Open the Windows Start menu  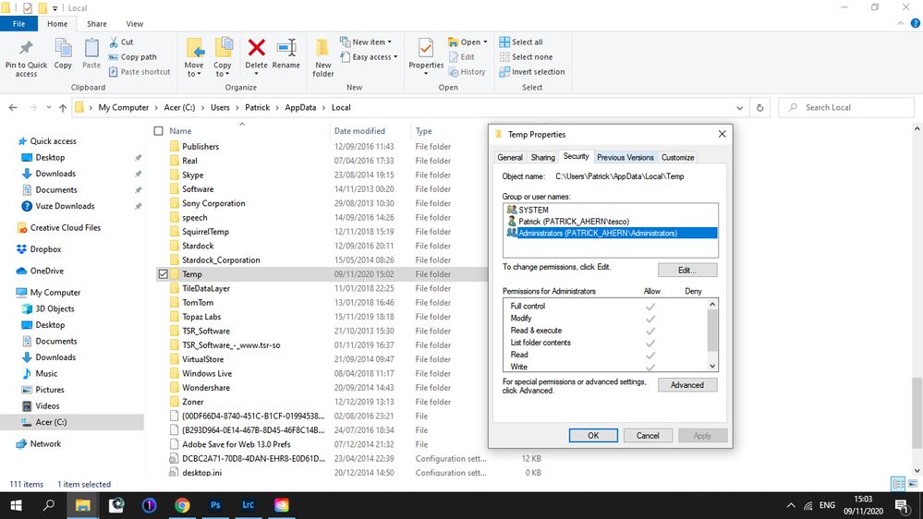tap(16, 505)
